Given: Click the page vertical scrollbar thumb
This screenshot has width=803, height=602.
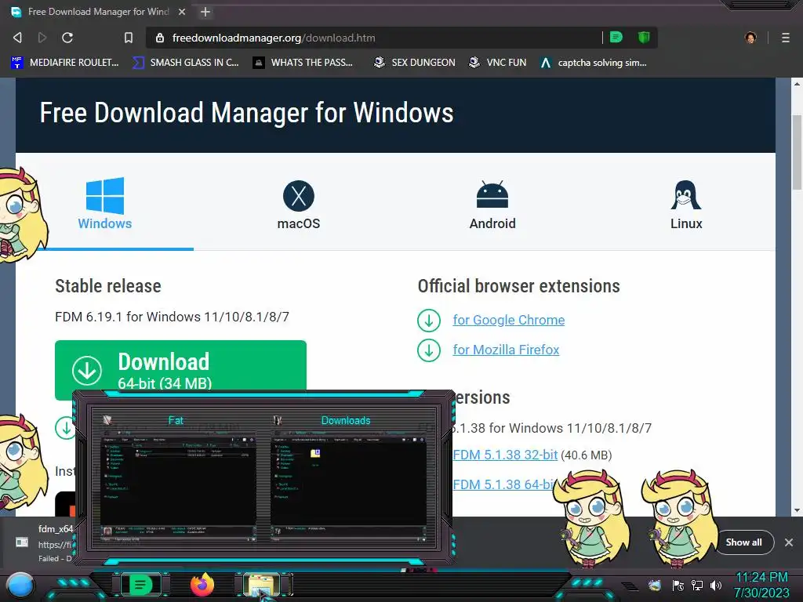Looking at the screenshot, I should pyautogui.click(x=797, y=153).
